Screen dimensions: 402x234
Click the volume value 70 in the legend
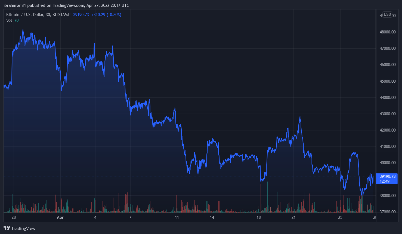click(x=17, y=20)
